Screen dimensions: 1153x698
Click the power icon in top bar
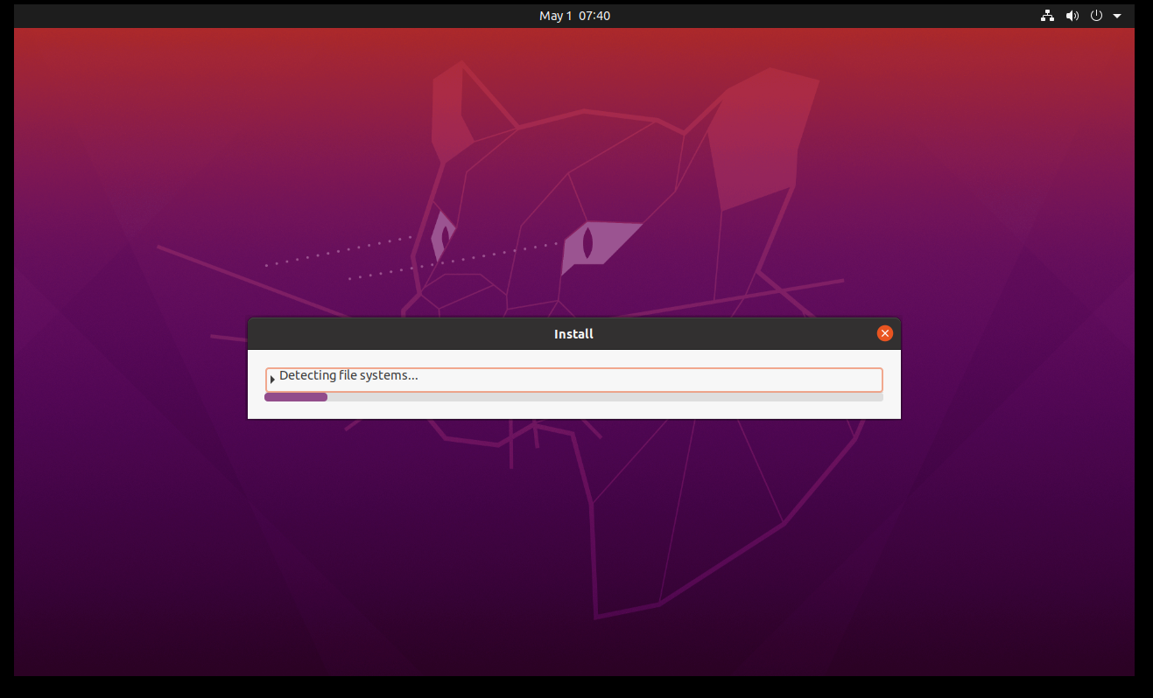point(1096,16)
